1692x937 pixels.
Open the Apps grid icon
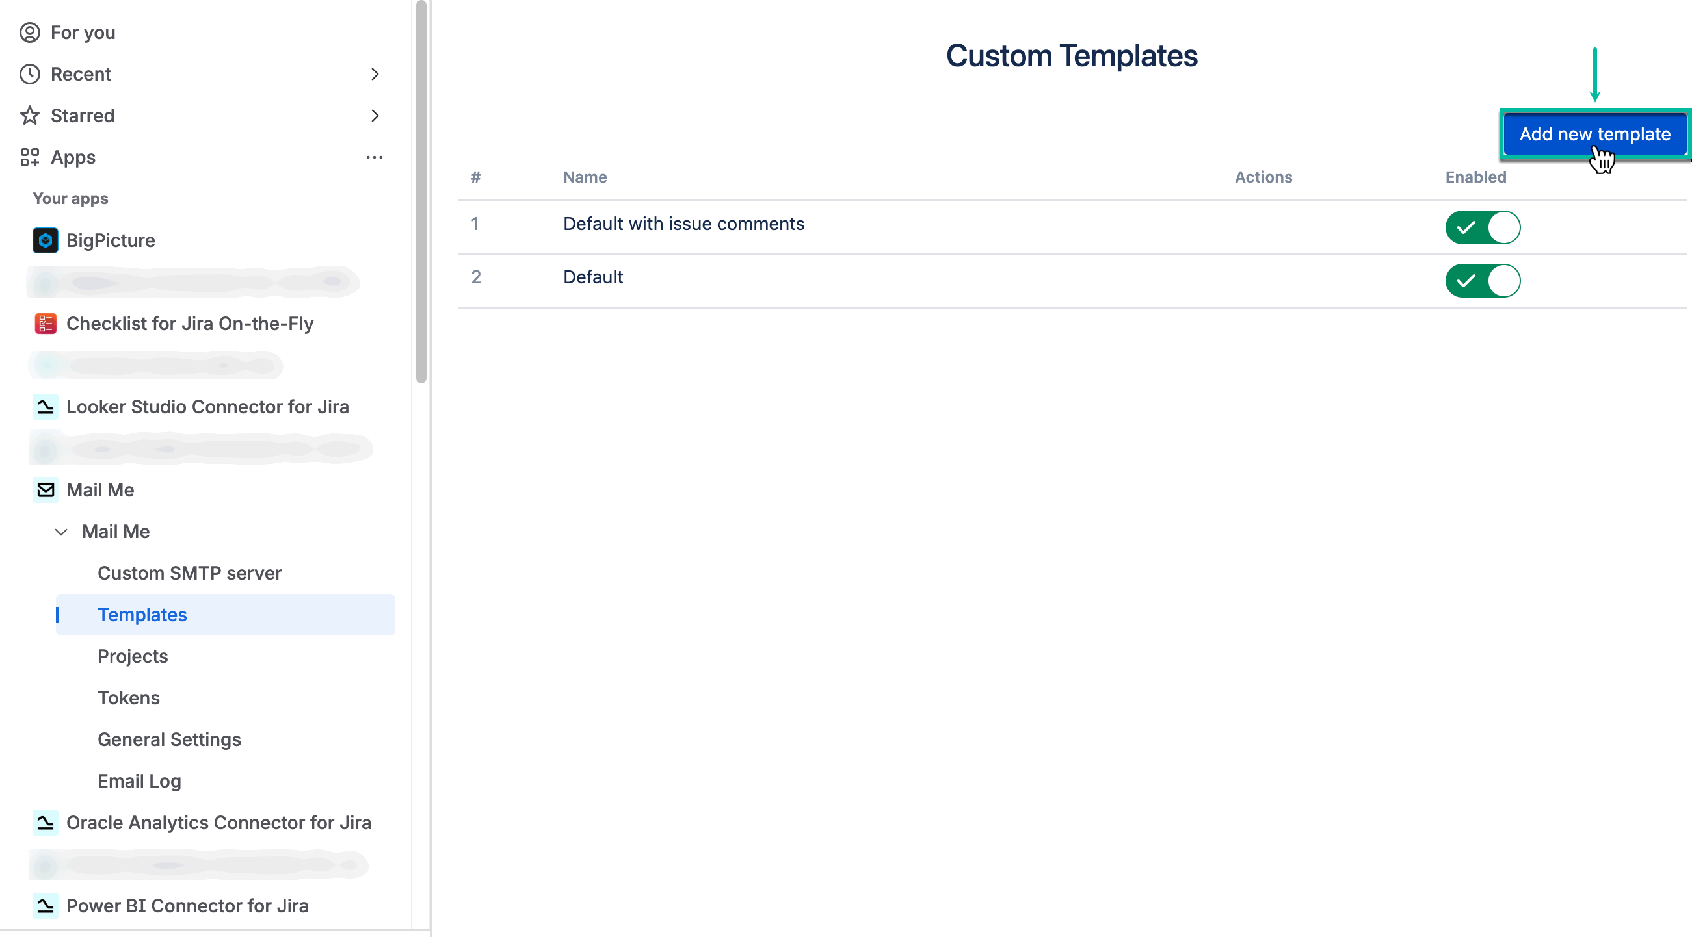click(x=29, y=157)
